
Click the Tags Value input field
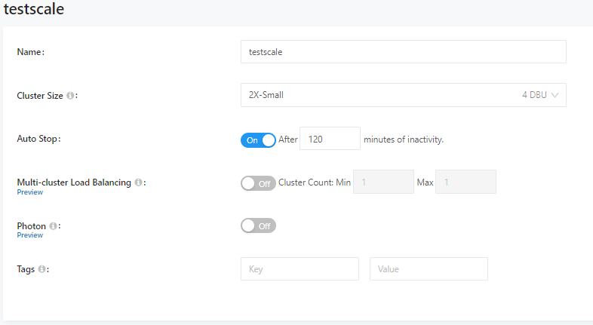click(429, 268)
